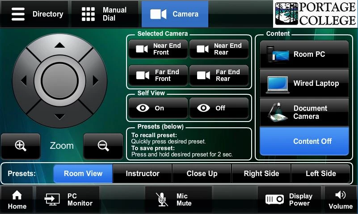358x214 pixels.
Task: Pan camera left with the left arrow
Action: pos(24,80)
